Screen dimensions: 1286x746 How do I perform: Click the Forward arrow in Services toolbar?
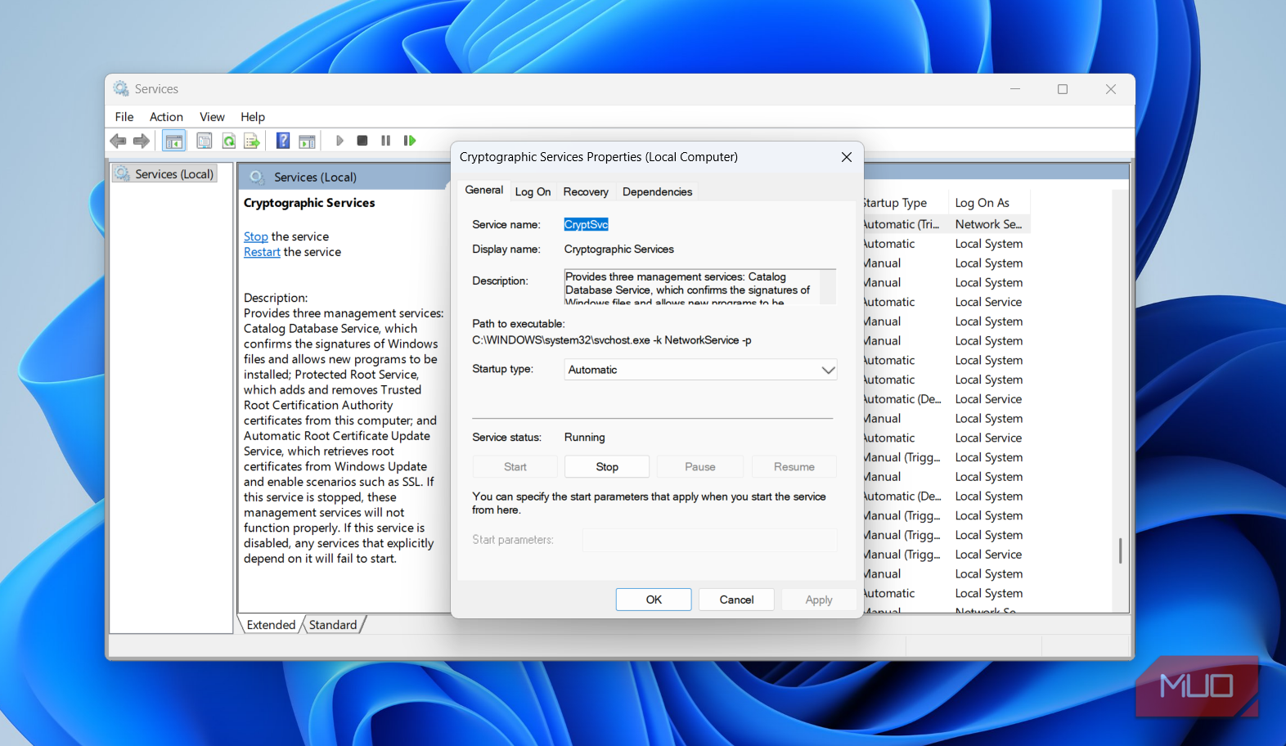point(142,141)
